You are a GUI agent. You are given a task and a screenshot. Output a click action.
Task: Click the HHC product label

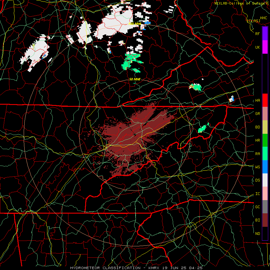pos(263,18)
